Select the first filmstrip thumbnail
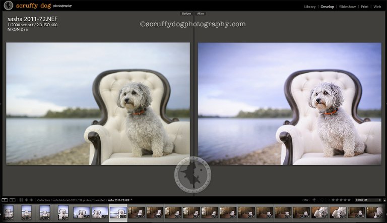This screenshot has height=223, width=387. point(9,212)
